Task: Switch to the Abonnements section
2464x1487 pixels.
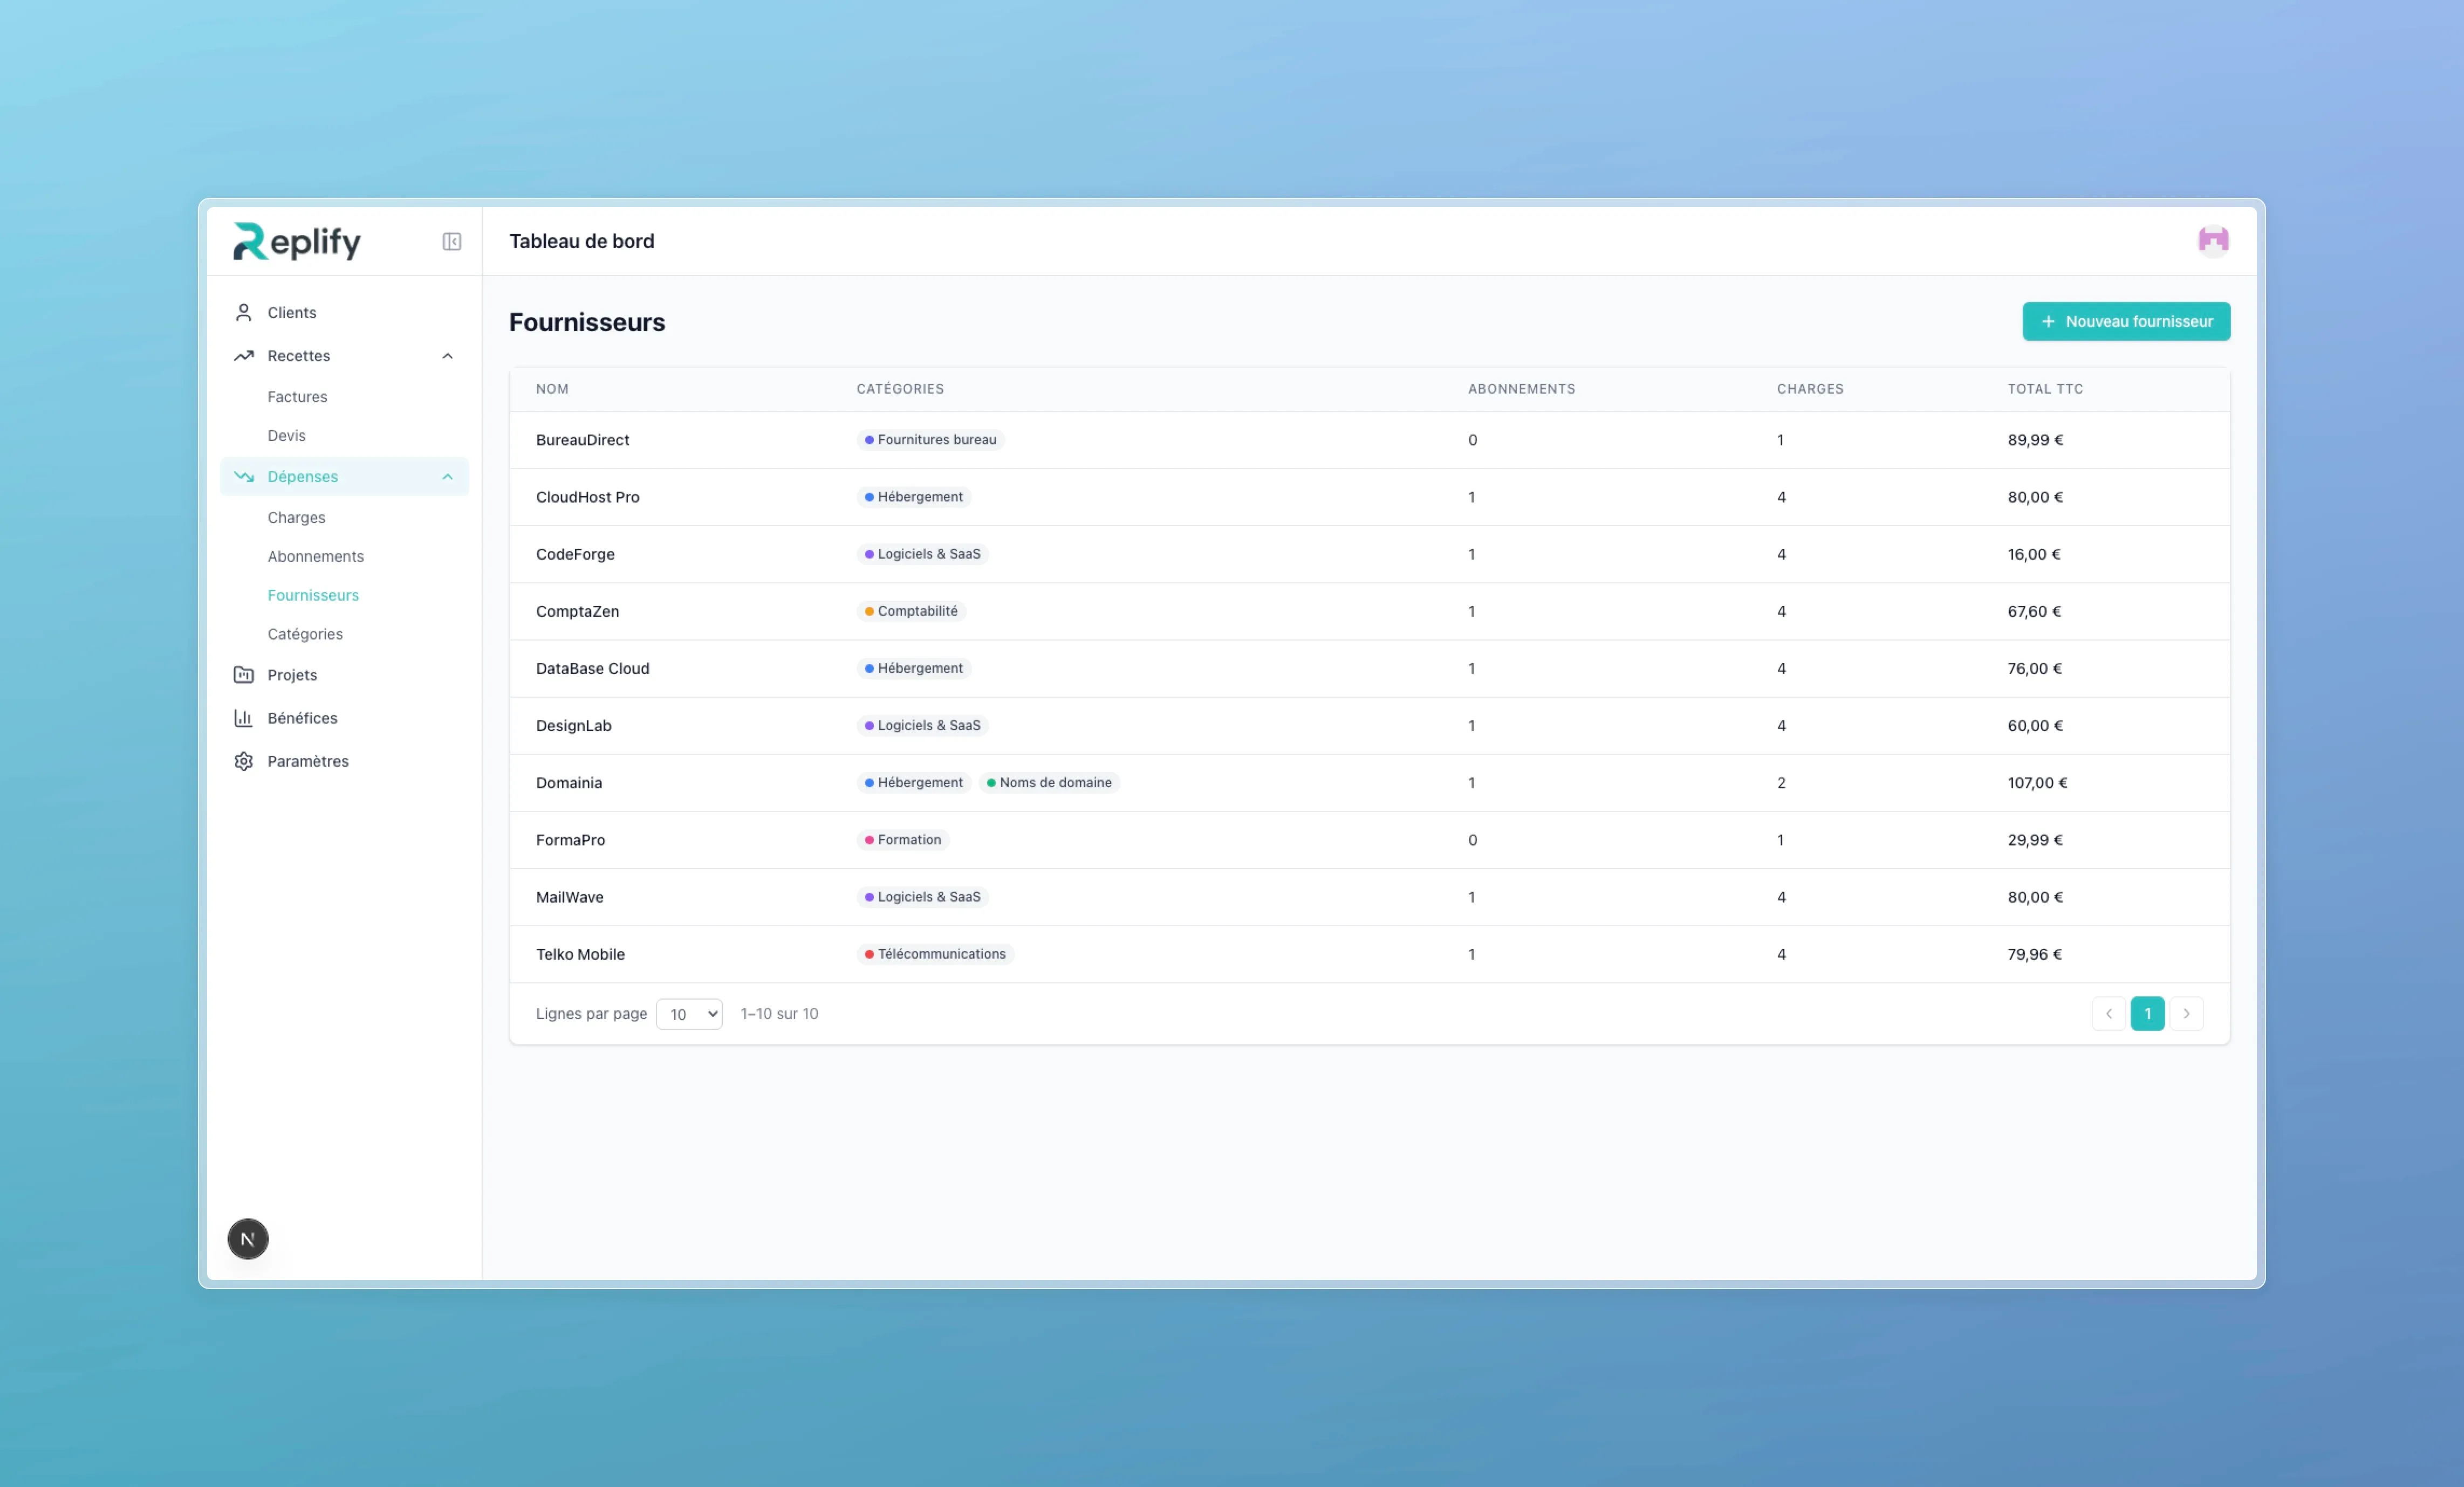Action: point(315,556)
